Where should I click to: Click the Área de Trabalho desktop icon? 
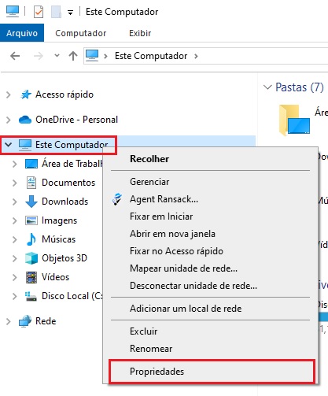pos(31,164)
